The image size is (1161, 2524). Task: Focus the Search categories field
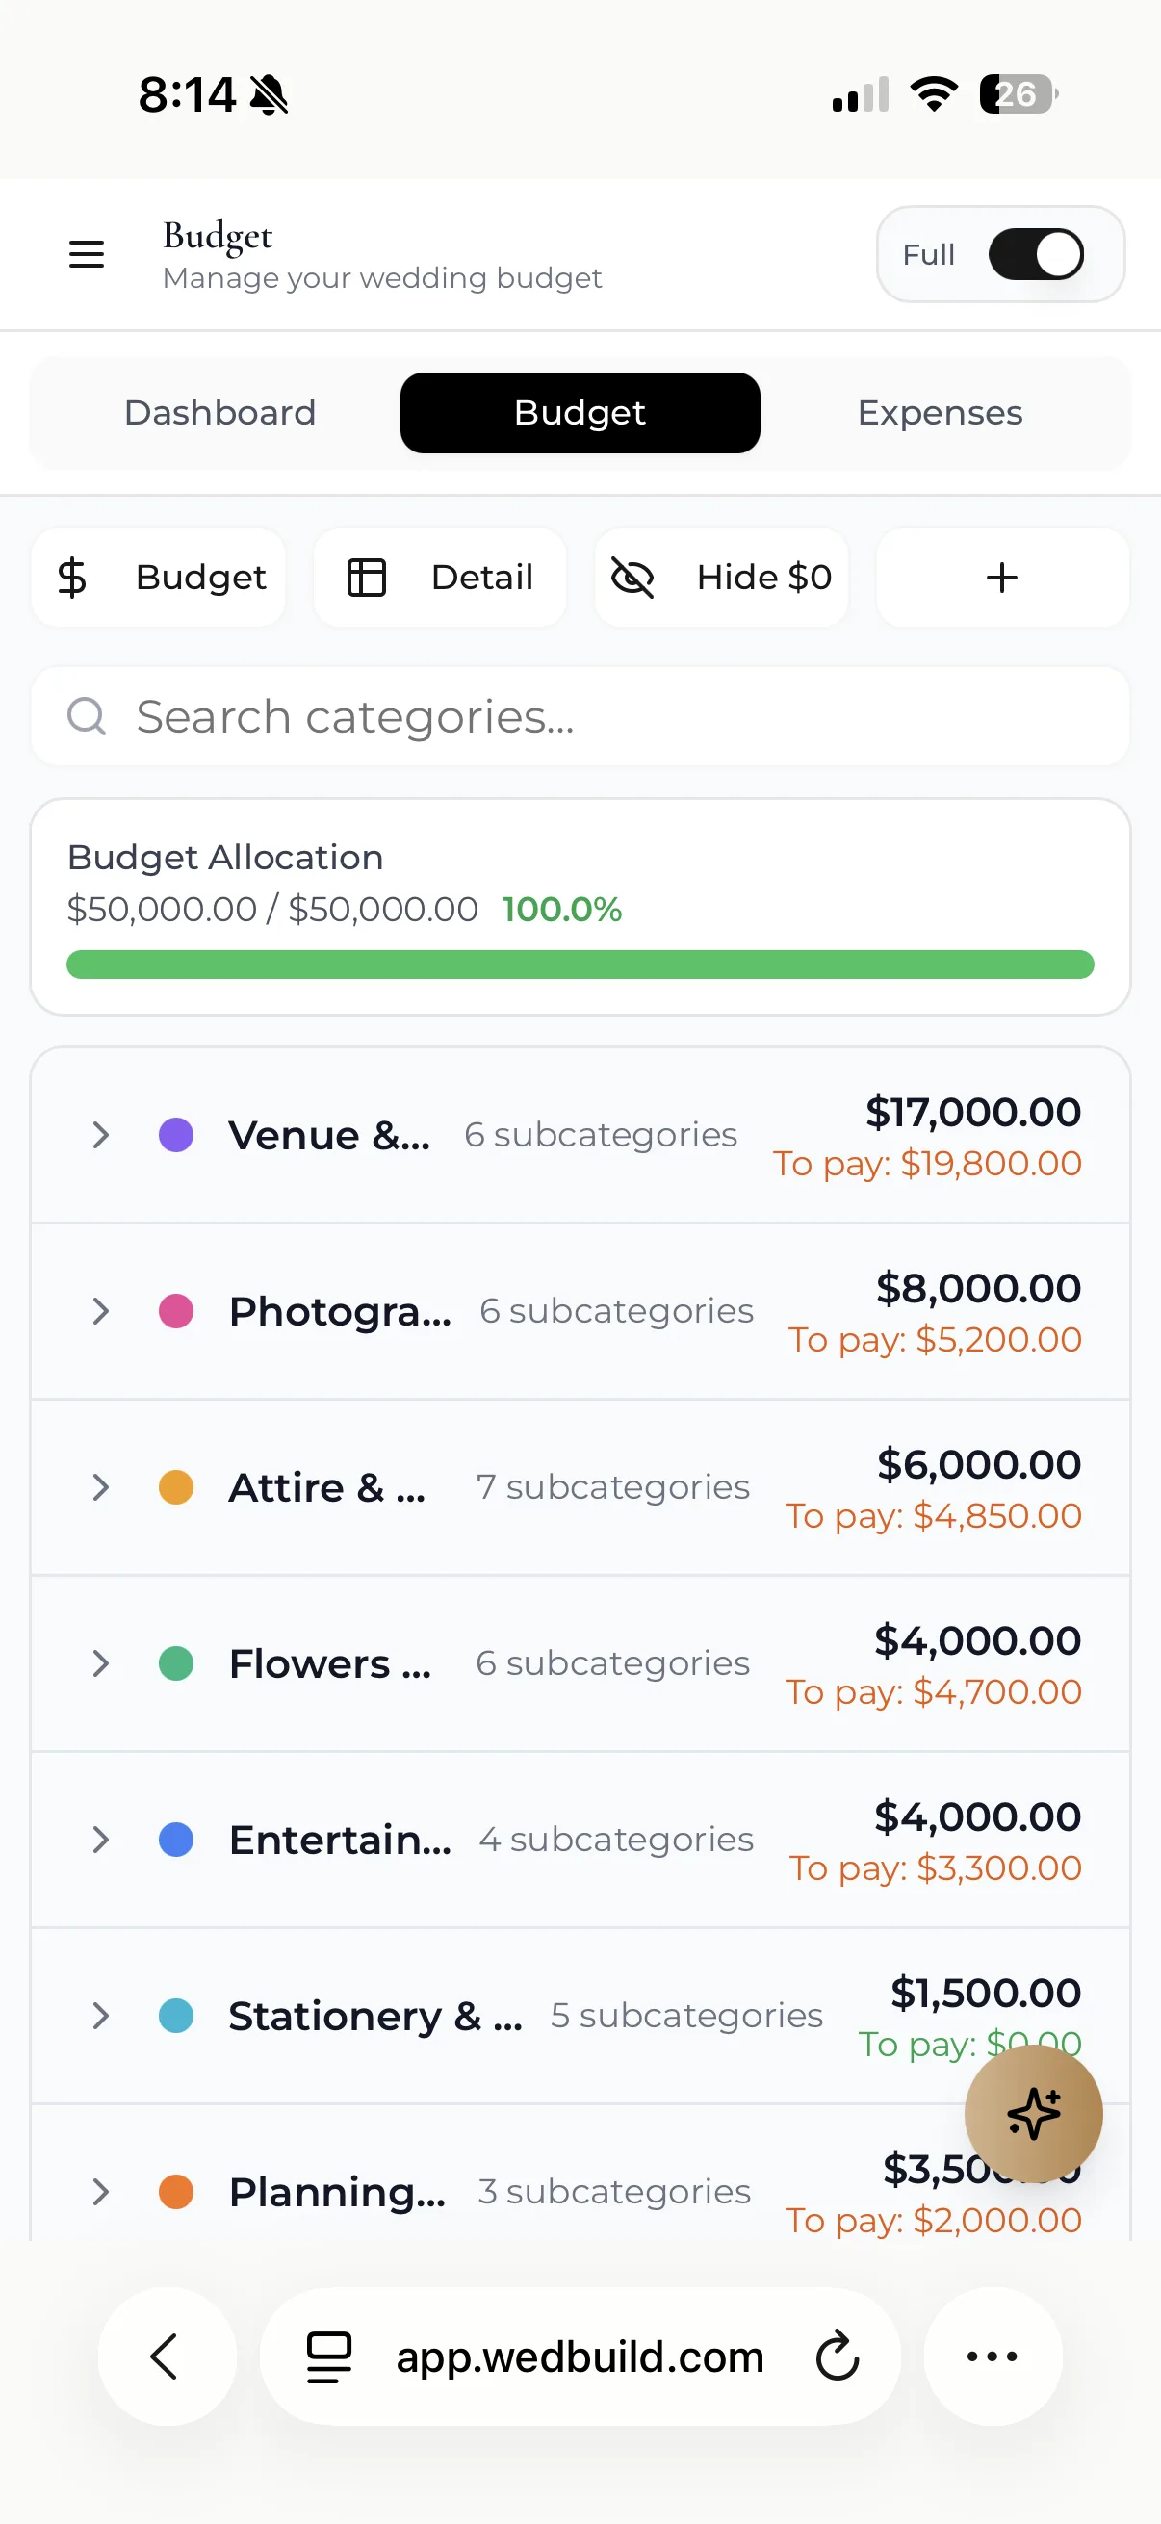pos(580,716)
